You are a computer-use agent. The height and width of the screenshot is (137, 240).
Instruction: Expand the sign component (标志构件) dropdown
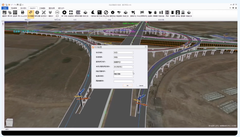pos(133,53)
